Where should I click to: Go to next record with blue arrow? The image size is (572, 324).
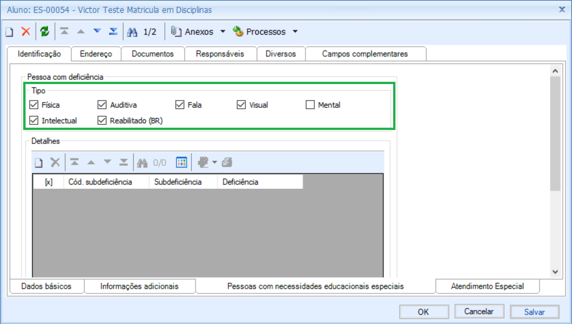(97, 32)
